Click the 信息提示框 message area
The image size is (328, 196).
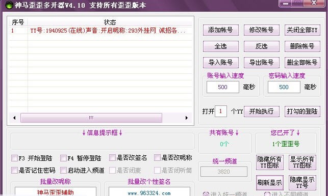103,142
